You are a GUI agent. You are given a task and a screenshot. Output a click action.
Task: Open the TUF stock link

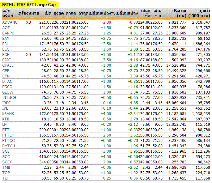click(6, 178)
